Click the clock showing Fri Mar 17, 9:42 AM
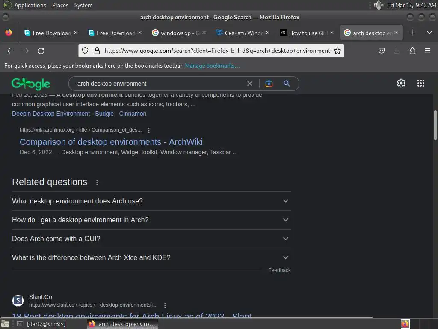Viewport: 438px width, 329px height. tap(411, 5)
